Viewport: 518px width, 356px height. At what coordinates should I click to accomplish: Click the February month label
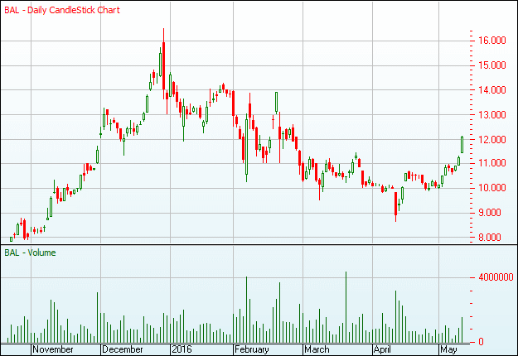(x=252, y=349)
